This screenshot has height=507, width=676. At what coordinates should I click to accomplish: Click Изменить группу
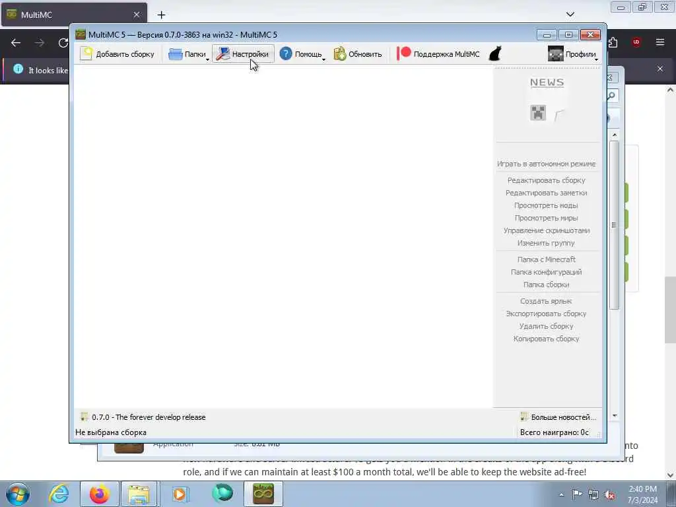(x=546, y=243)
